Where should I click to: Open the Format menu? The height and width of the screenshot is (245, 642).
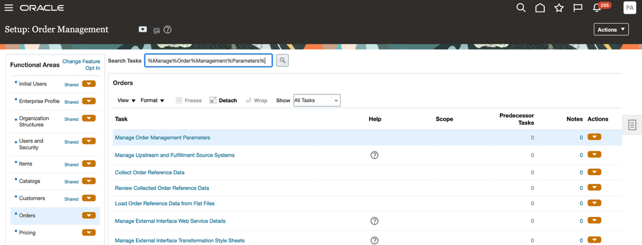click(152, 100)
